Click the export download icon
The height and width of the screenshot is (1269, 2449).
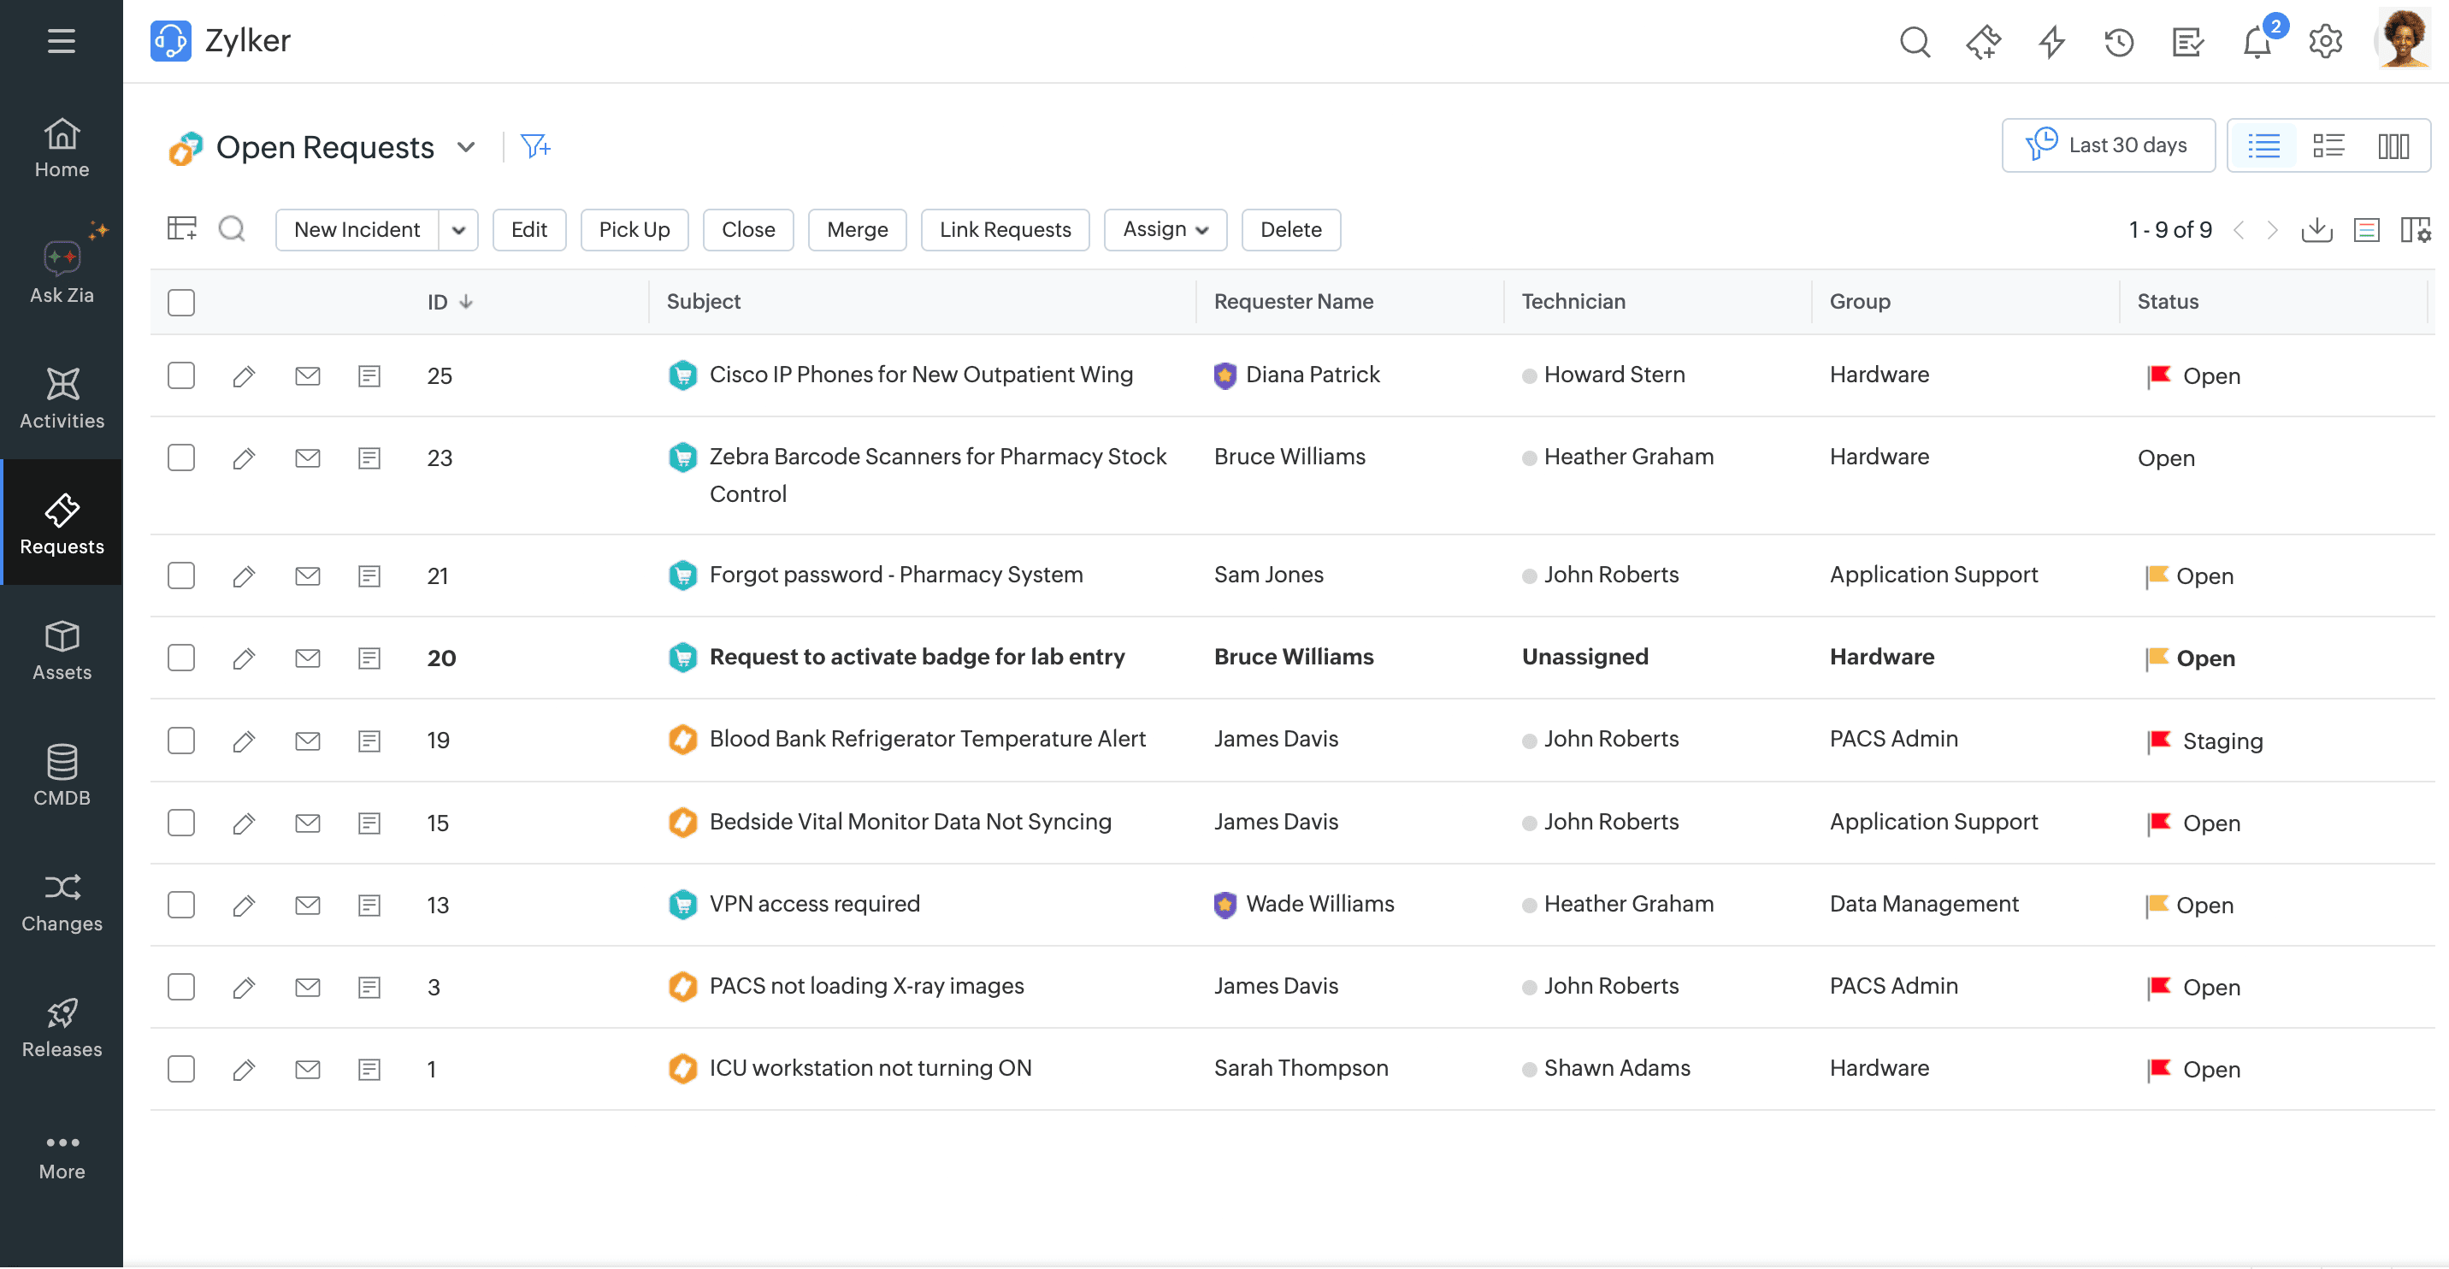2316,229
